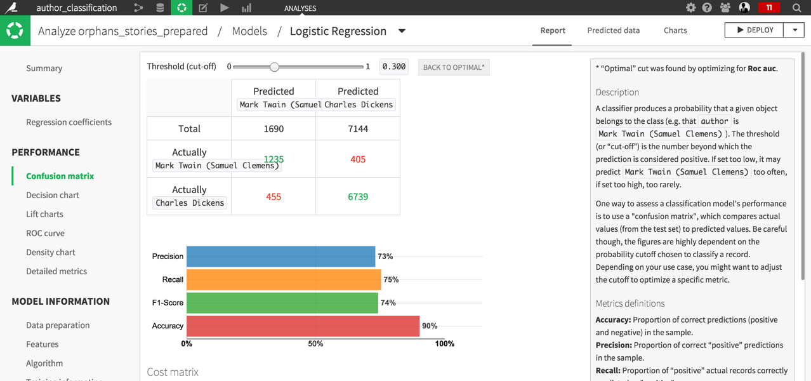Open the Notebooks pencil icon
Screen dimensions: 811x381
click(203, 8)
